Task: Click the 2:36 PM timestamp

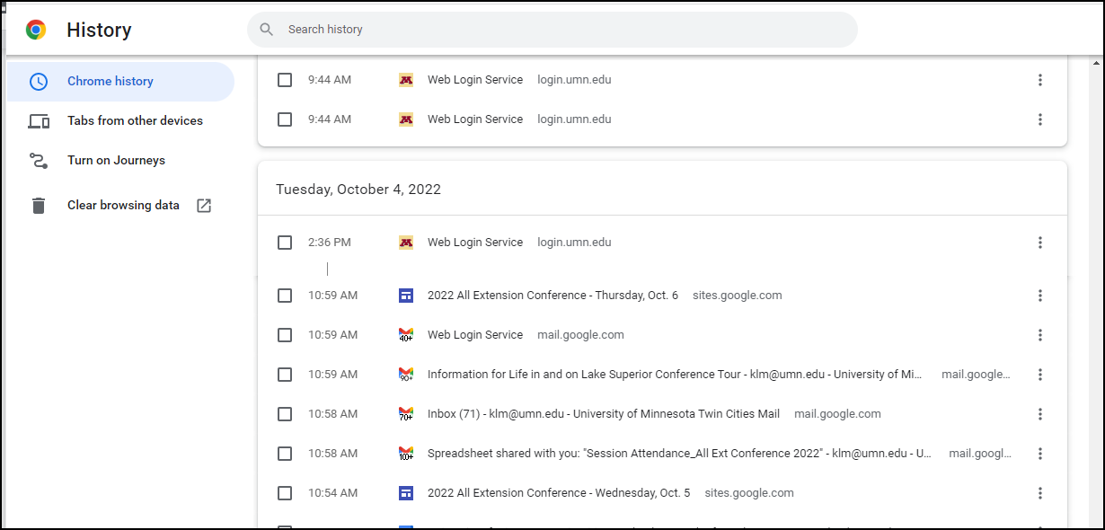Action: coord(330,243)
